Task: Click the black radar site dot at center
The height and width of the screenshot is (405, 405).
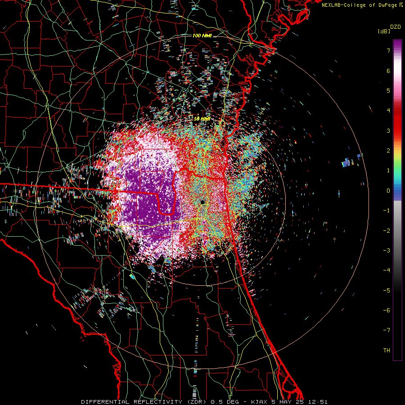Action: 202,202
